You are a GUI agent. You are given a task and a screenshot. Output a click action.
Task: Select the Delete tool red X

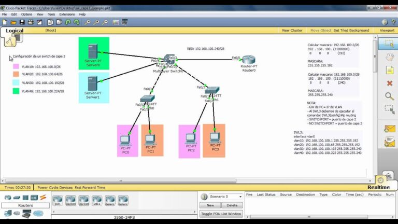[389, 83]
